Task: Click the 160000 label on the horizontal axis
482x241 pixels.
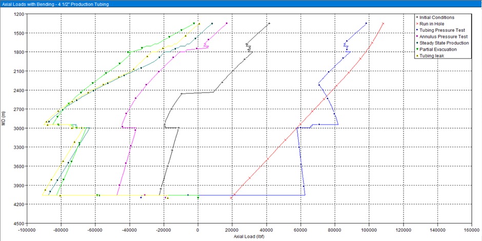Action: pyautogui.click(x=471, y=229)
